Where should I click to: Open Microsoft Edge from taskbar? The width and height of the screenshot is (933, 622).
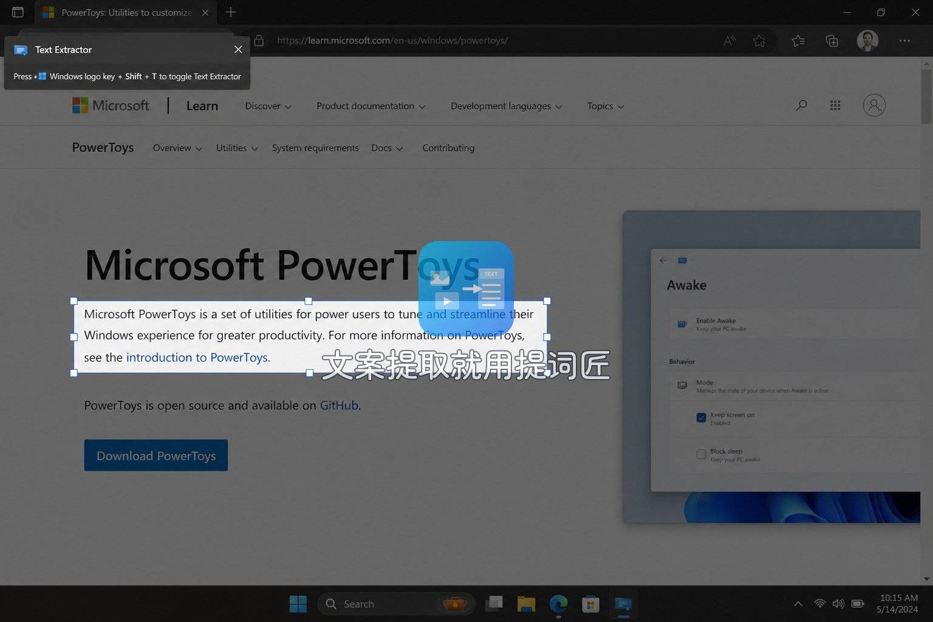coord(558,604)
